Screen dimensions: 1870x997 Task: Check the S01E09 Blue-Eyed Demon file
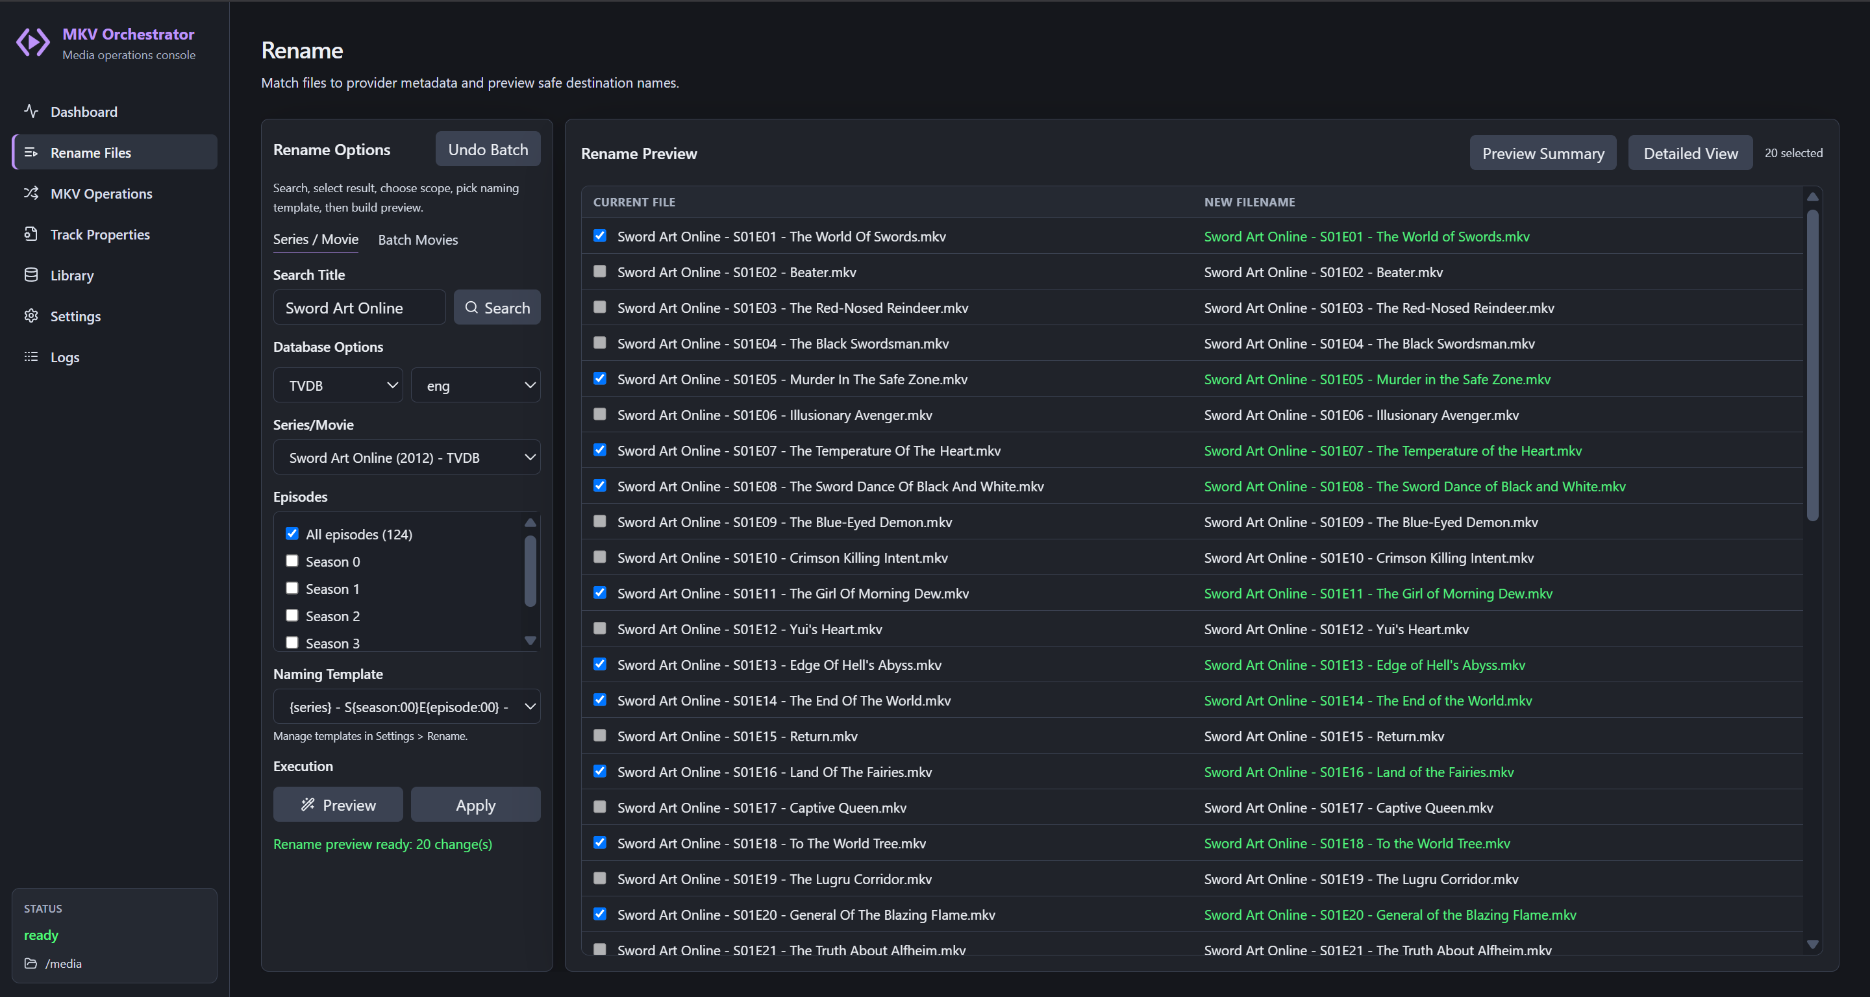[599, 522]
